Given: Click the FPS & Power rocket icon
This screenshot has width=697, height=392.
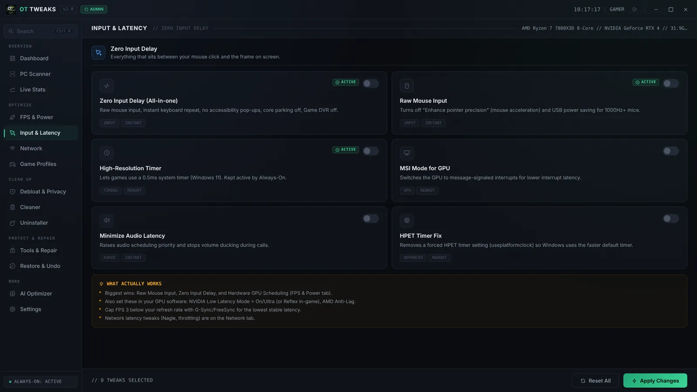Looking at the screenshot, I should tap(13, 117).
